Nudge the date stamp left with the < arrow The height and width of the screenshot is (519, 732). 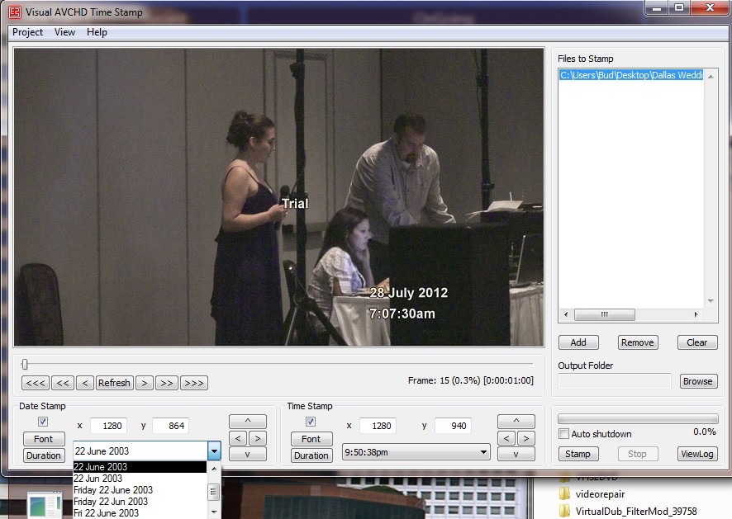click(x=238, y=438)
